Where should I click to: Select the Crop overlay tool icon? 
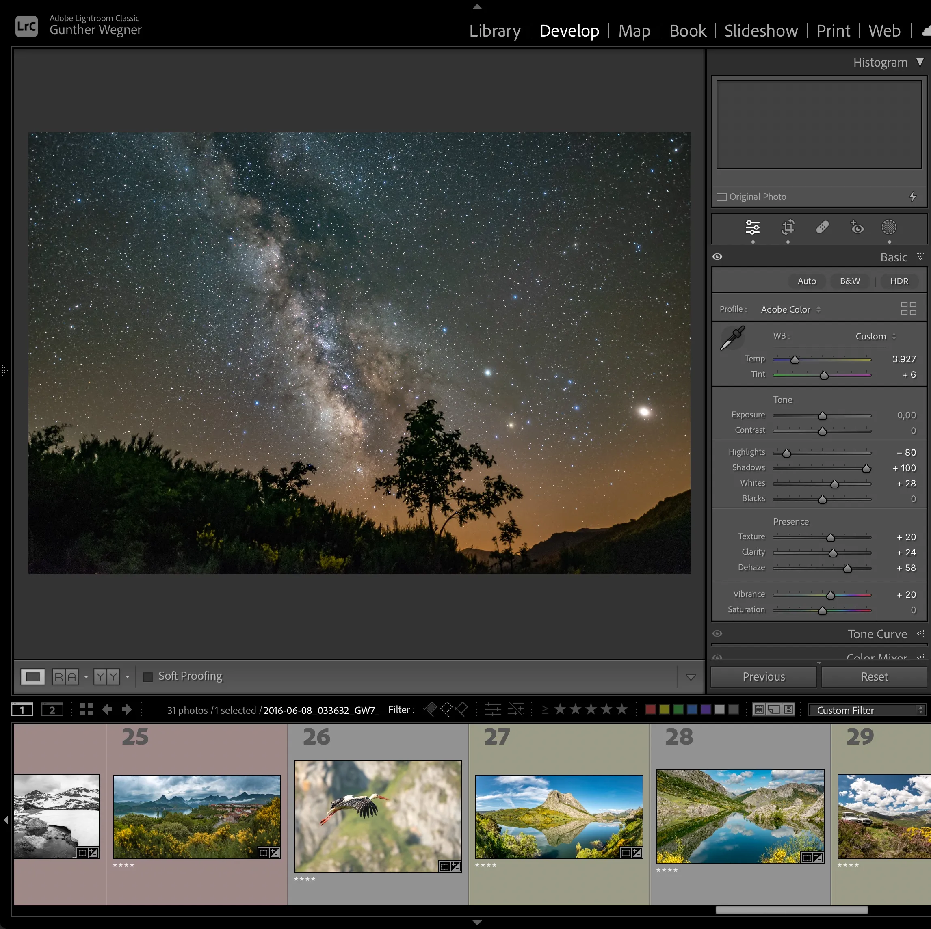tap(788, 227)
